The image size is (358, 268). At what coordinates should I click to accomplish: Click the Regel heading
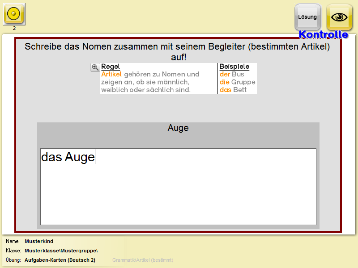point(111,67)
